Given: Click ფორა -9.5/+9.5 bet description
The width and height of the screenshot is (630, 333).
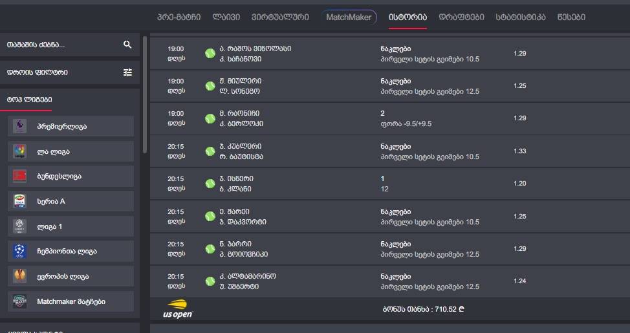Looking at the screenshot, I should [406, 124].
